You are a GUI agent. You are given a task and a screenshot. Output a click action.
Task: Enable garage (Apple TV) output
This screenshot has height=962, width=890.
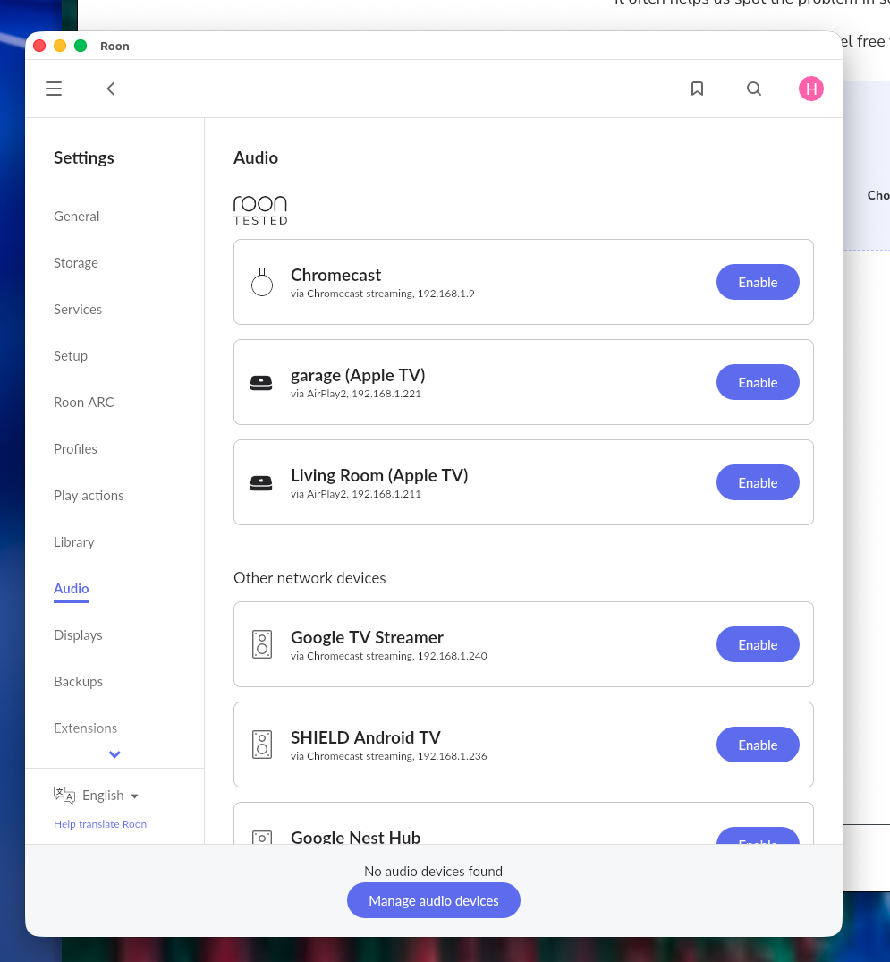pyautogui.click(x=758, y=382)
